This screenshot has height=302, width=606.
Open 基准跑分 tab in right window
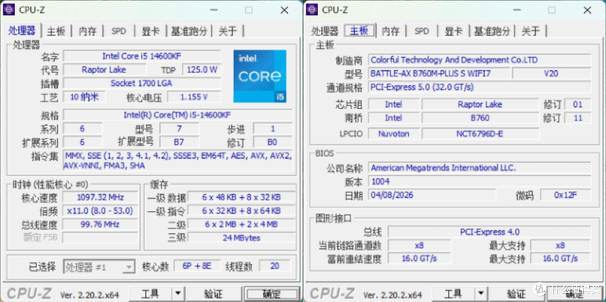pyautogui.click(x=493, y=31)
